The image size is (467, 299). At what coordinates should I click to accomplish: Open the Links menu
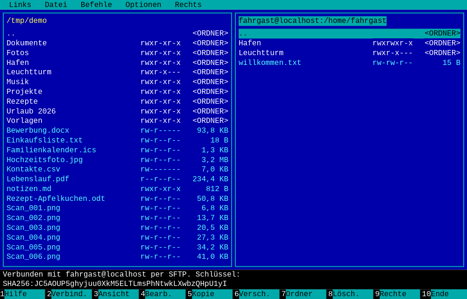click(x=20, y=5)
